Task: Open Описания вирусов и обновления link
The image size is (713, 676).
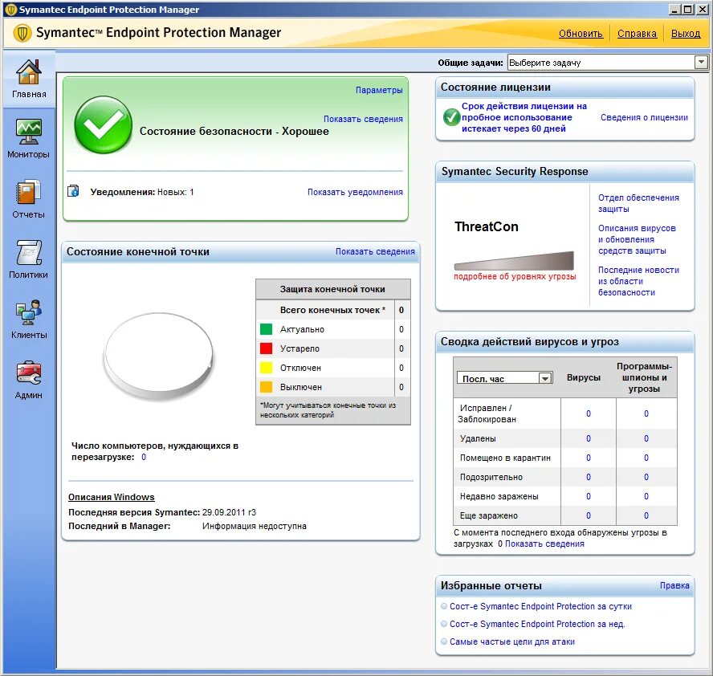Action: pos(637,239)
